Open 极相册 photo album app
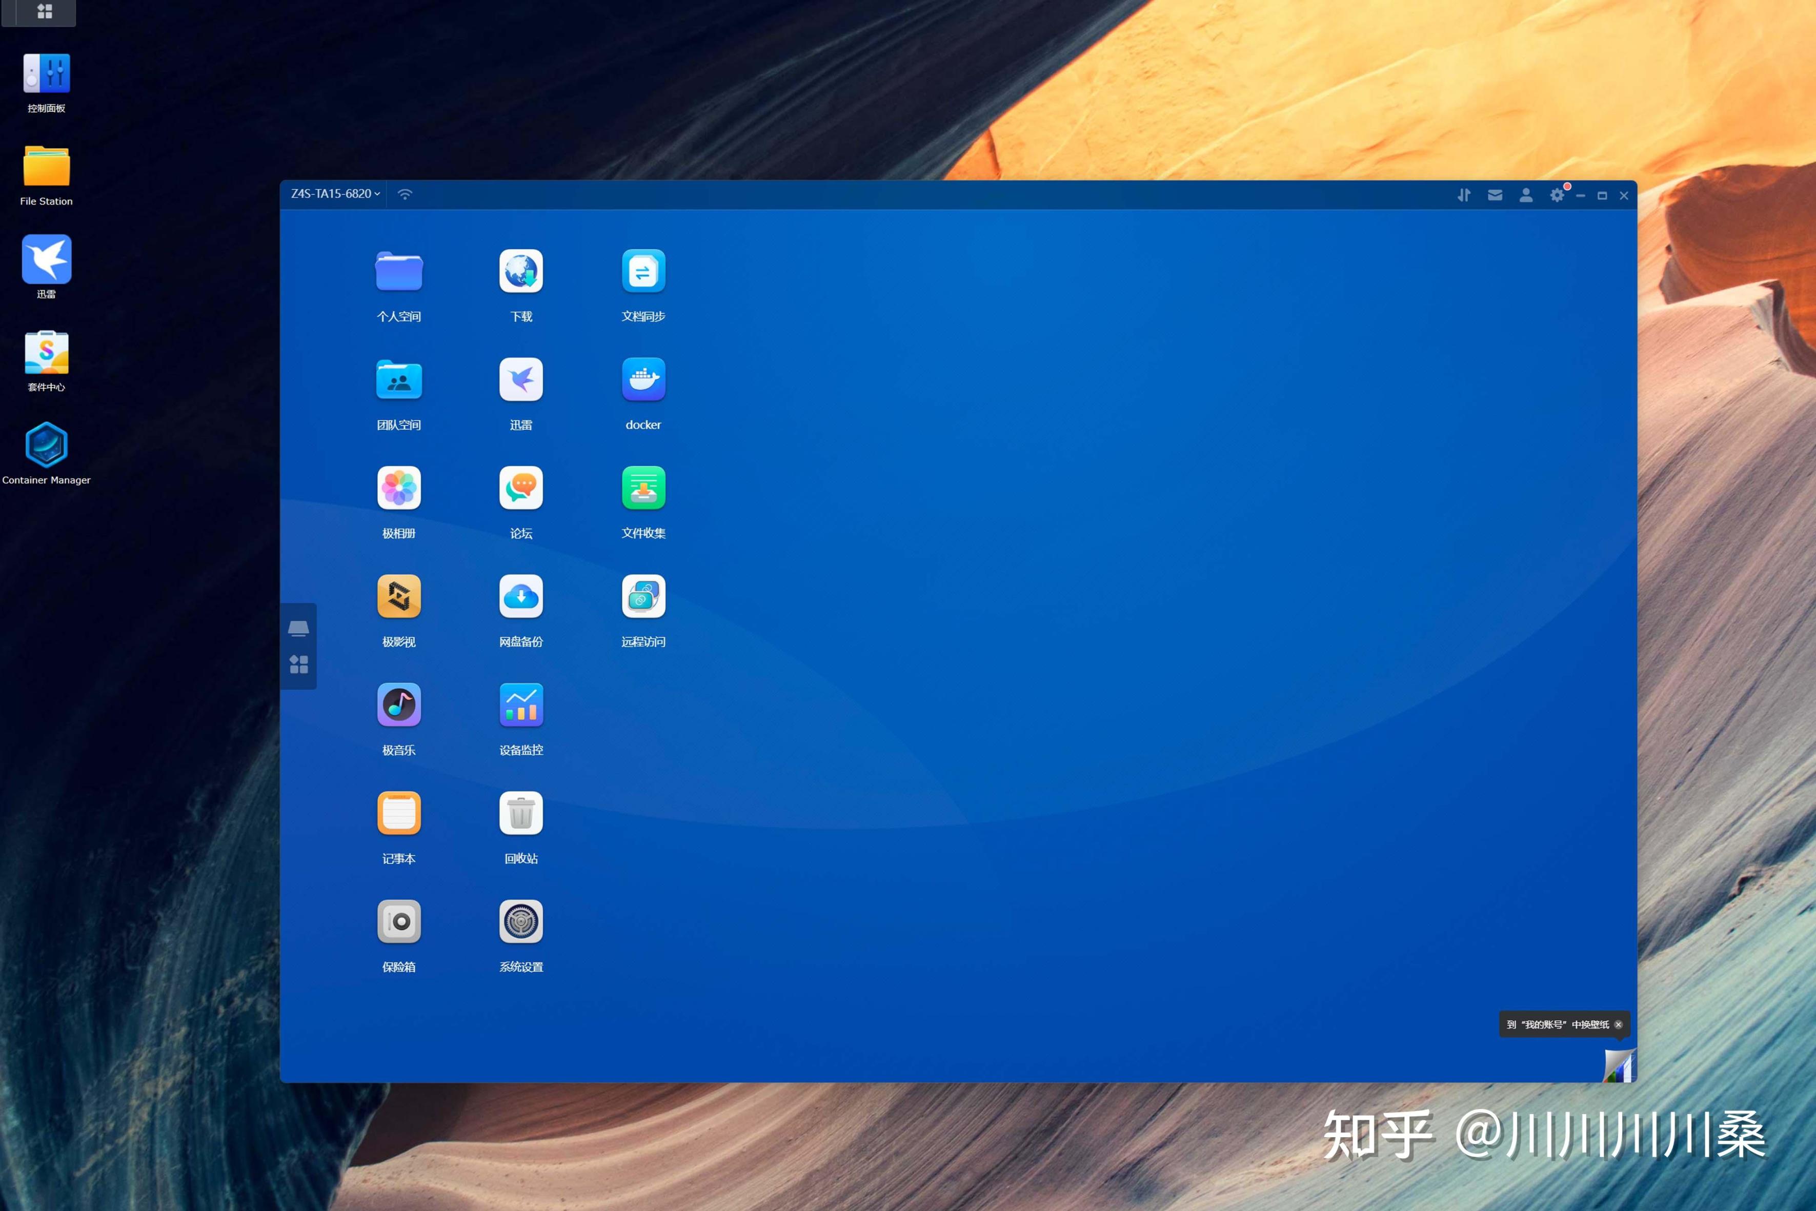The height and width of the screenshot is (1211, 1816). (x=398, y=488)
